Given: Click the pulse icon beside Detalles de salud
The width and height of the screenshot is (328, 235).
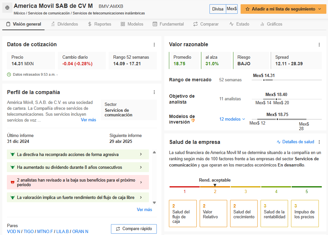Looking at the screenshot, I should (279, 142).
